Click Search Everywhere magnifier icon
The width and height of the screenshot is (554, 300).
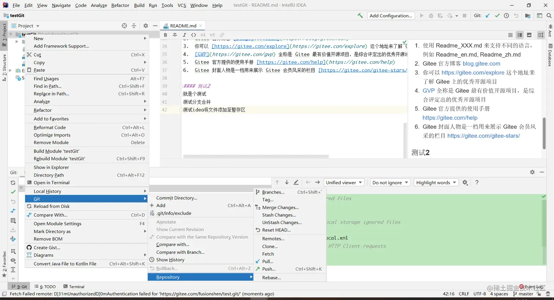tap(549, 15)
